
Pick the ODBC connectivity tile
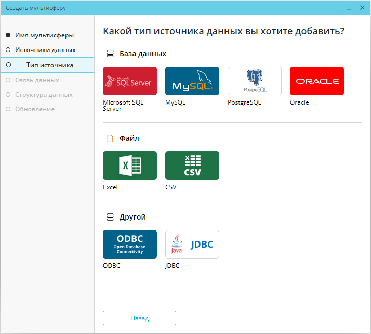(x=130, y=244)
